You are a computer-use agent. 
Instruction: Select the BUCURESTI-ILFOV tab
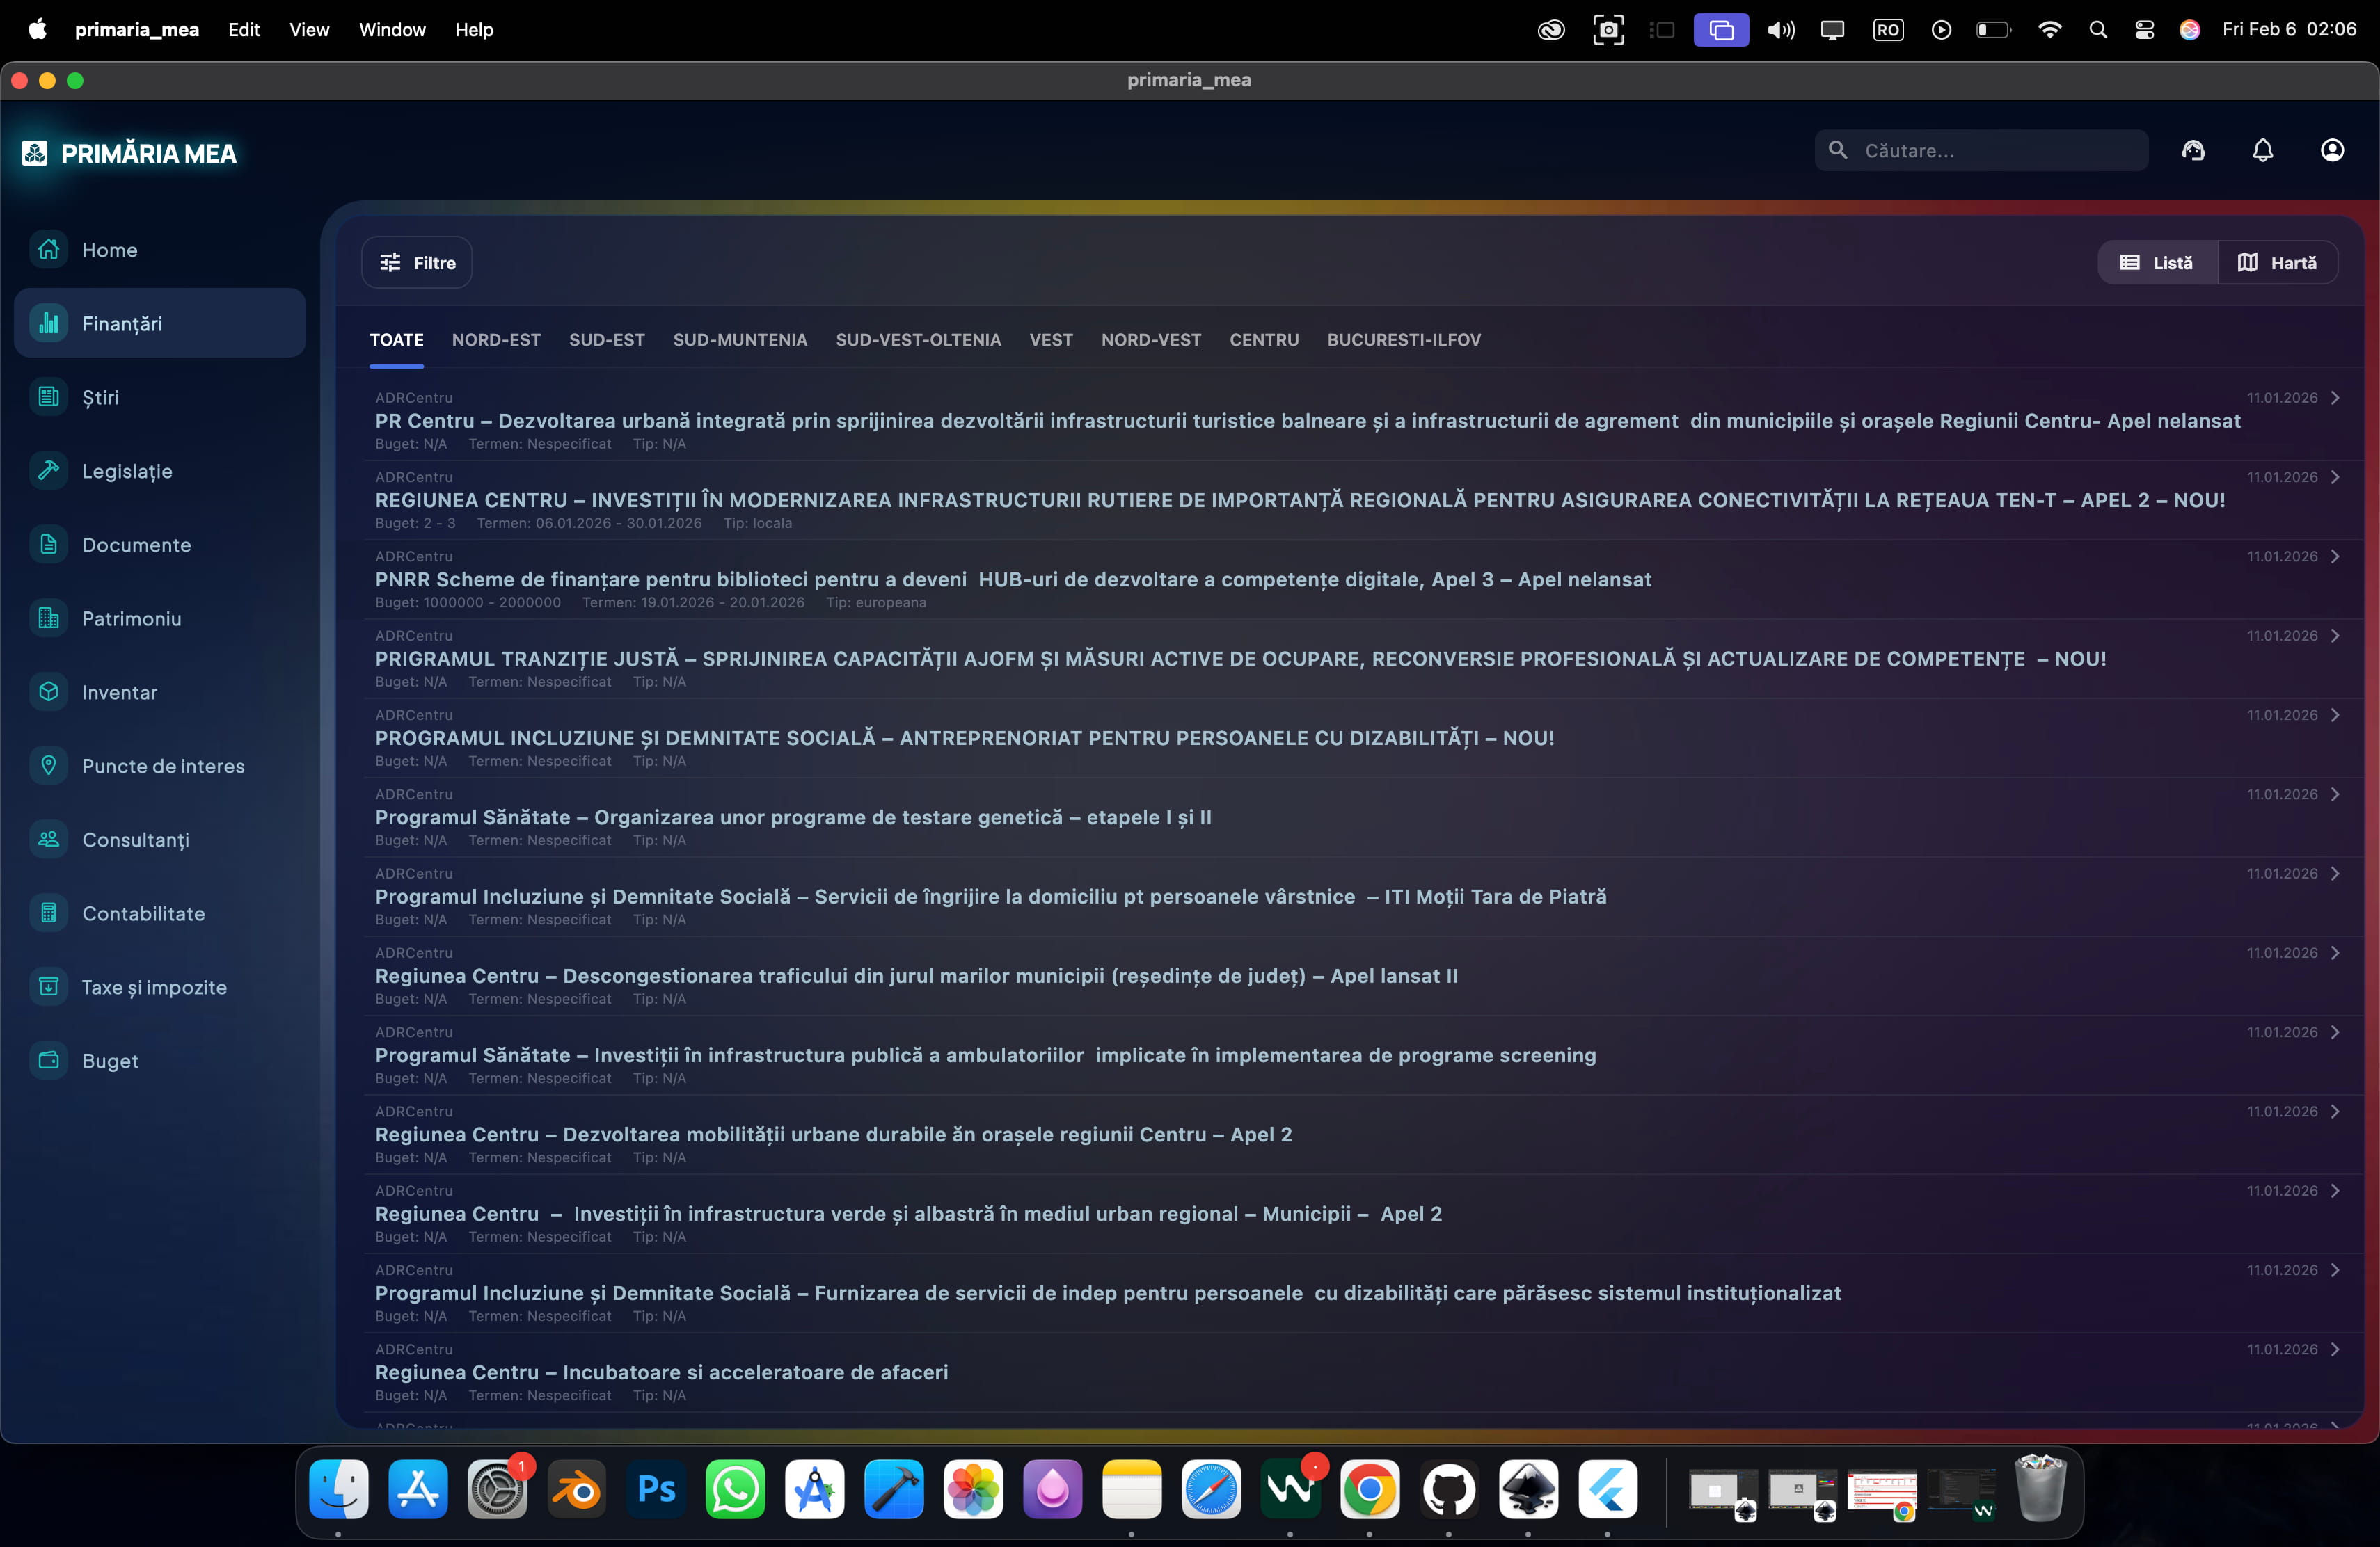pos(1403,339)
